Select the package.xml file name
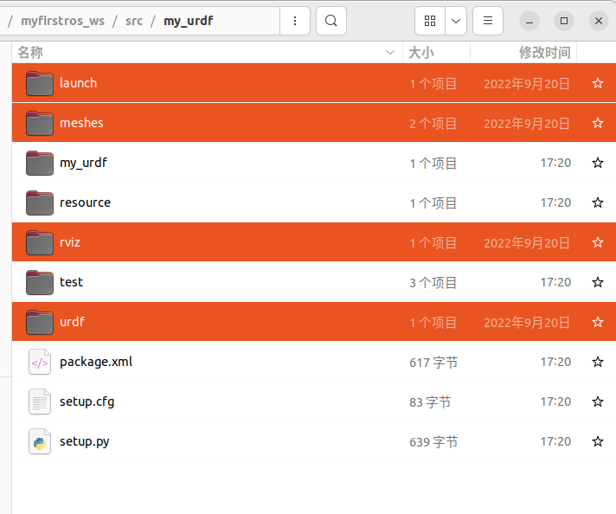Image resolution: width=616 pixels, height=514 pixels. tap(96, 362)
